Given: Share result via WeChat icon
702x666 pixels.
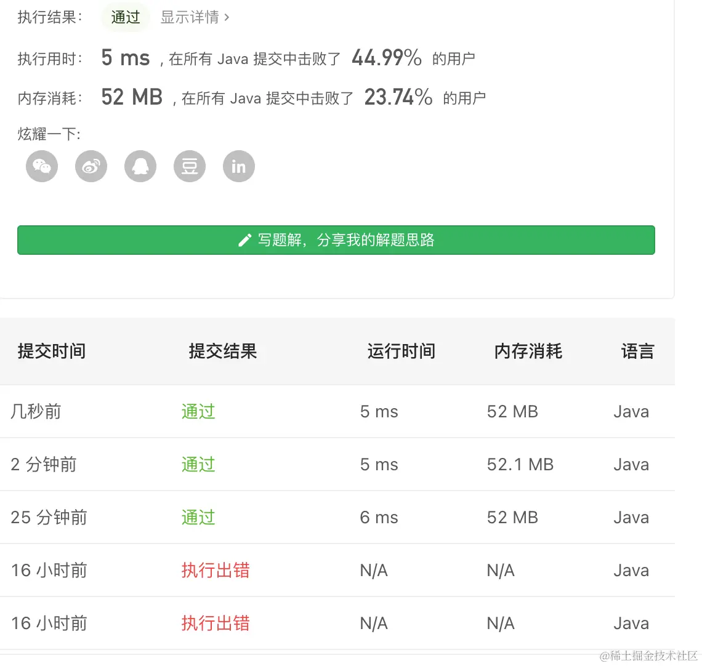Looking at the screenshot, I should pyautogui.click(x=41, y=166).
